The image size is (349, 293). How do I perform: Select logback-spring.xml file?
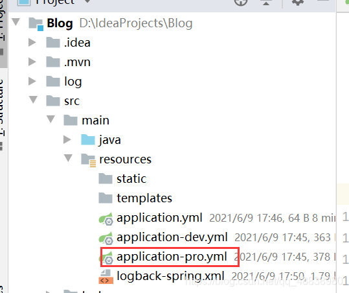(x=170, y=276)
